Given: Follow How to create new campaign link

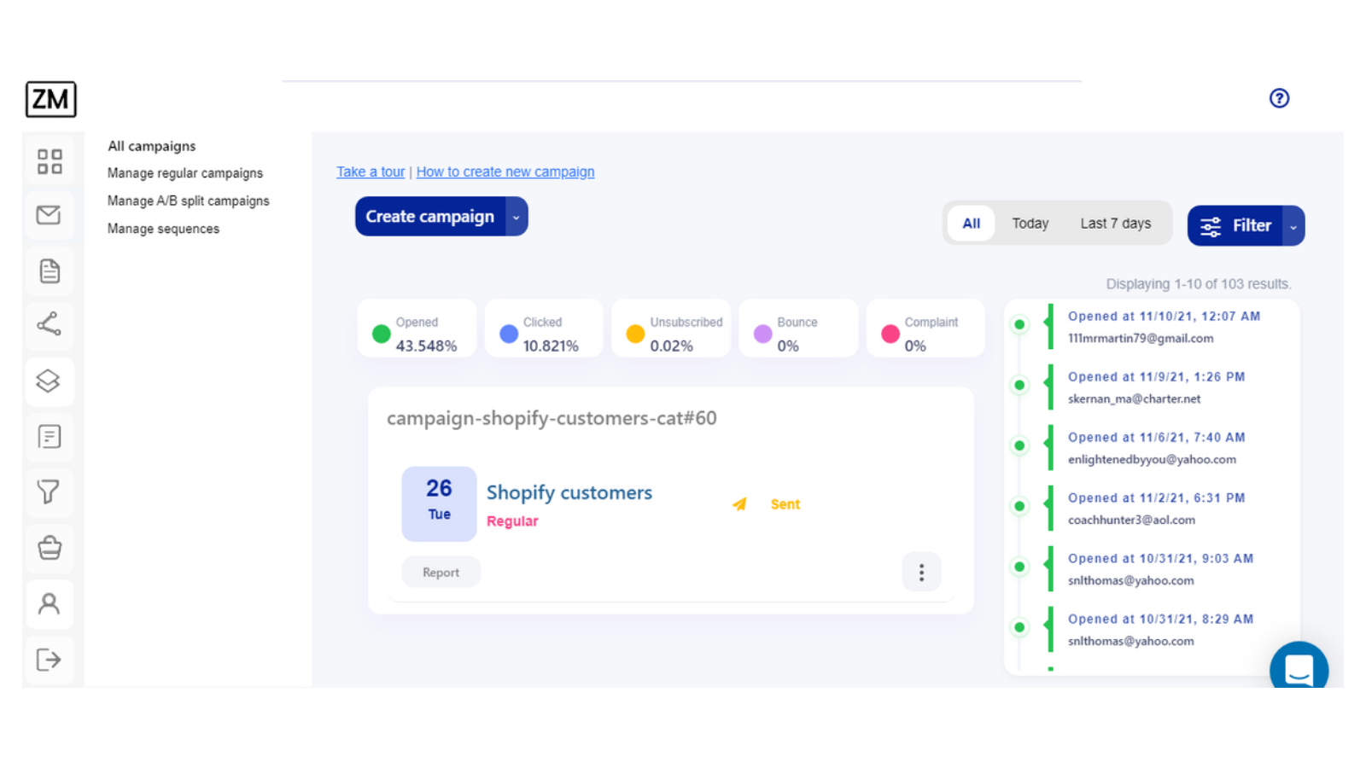Looking at the screenshot, I should (x=505, y=172).
